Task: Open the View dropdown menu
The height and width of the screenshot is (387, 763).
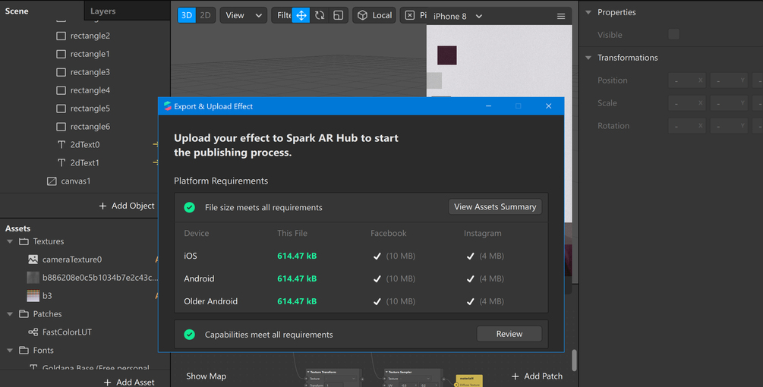Action: click(x=244, y=16)
